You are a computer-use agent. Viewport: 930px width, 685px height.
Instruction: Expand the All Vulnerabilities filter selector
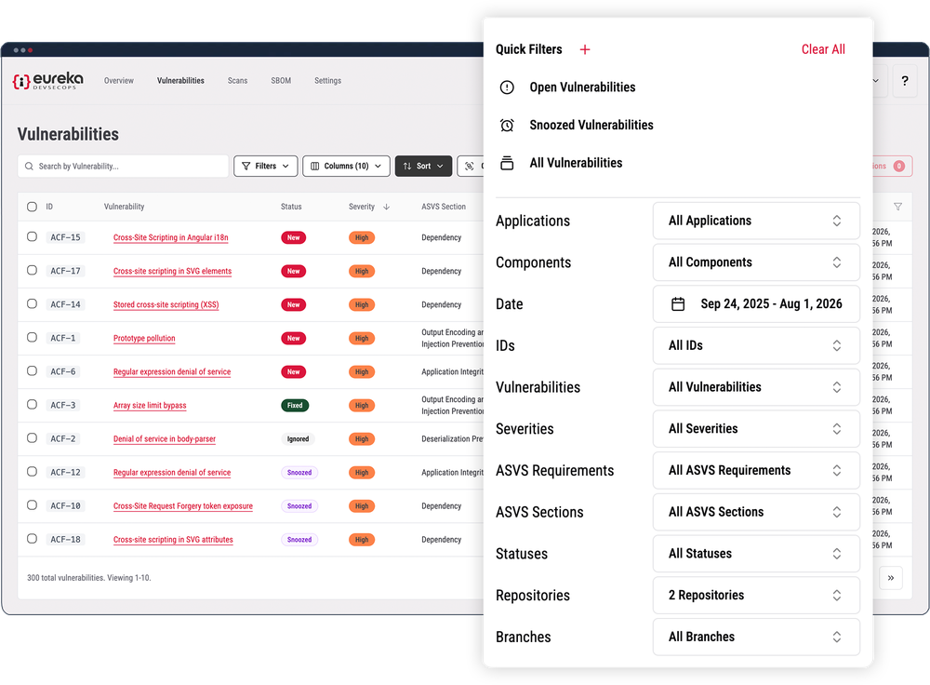tap(756, 387)
